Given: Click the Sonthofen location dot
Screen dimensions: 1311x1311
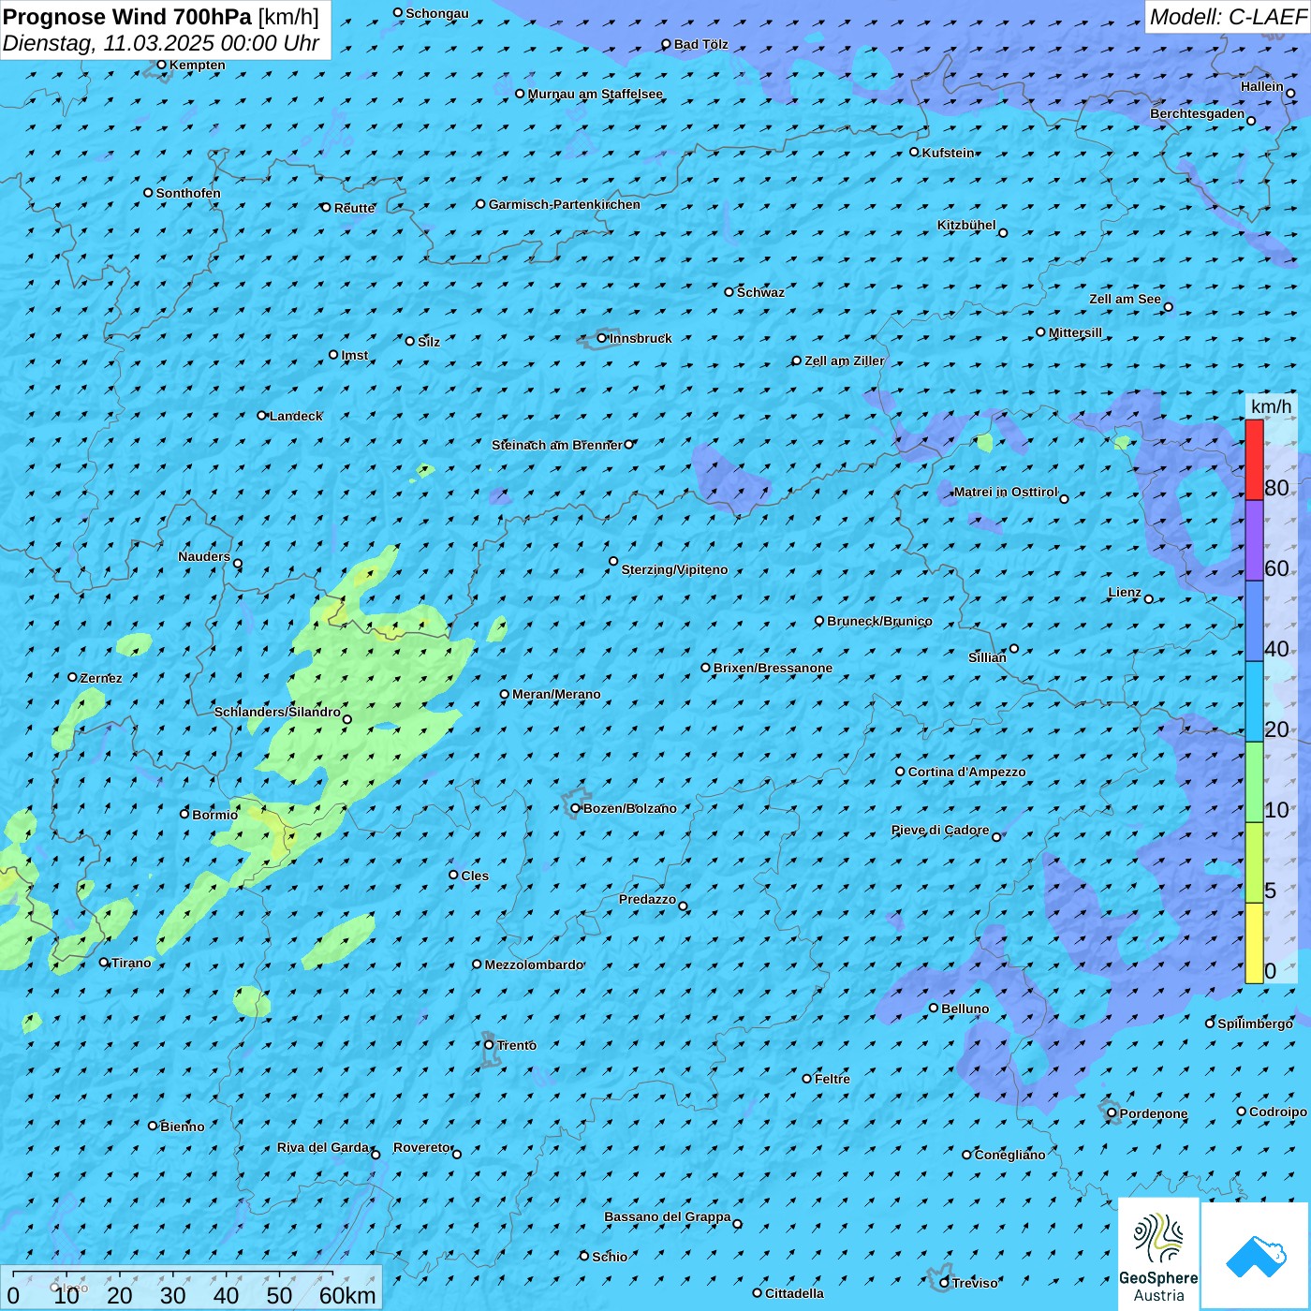Looking at the screenshot, I should point(148,193).
